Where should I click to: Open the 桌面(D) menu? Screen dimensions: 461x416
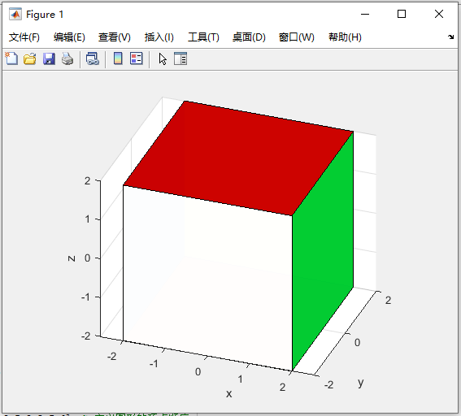pyautogui.click(x=249, y=37)
